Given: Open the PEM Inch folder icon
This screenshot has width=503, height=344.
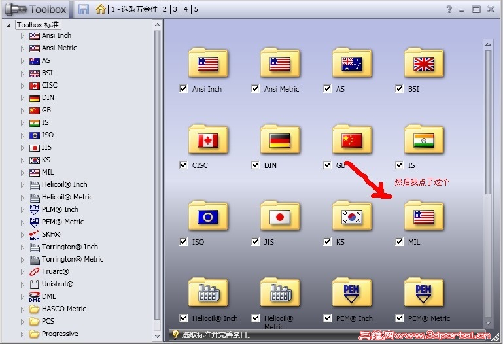Looking at the screenshot, I should click(x=352, y=292).
